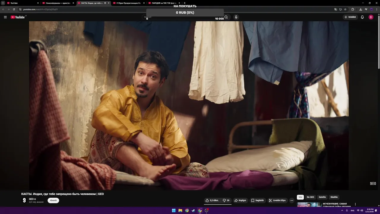The width and height of the screenshot is (380, 214).
Task: Create a clip with Izveidot klipu
Action: point(277,200)
